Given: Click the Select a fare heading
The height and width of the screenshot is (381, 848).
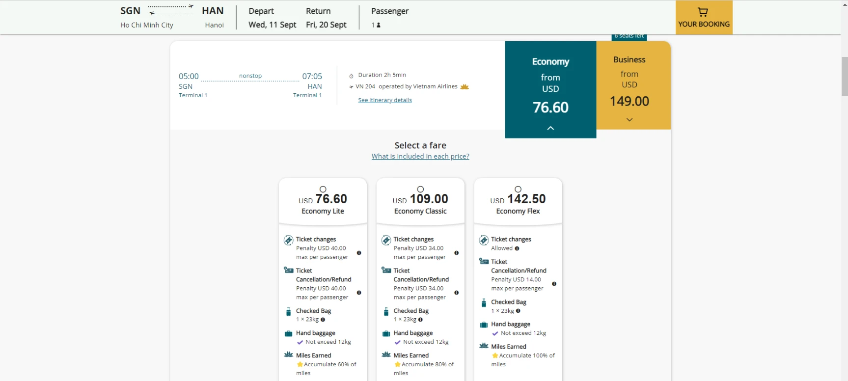Looking at the screenshot, I should click(420, 145).
